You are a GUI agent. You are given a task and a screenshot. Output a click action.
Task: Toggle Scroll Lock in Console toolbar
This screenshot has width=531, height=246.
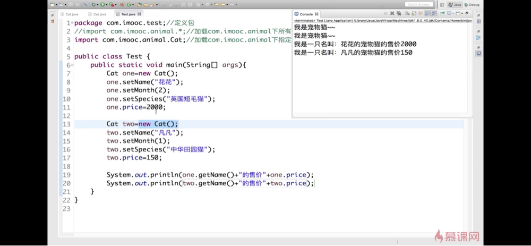[414, 14]
